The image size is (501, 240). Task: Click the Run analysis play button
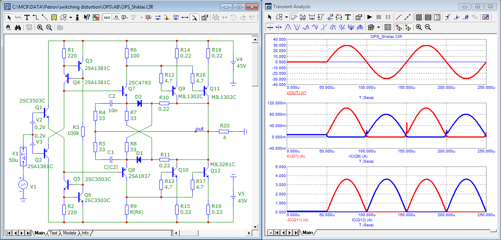pos(369,17)
